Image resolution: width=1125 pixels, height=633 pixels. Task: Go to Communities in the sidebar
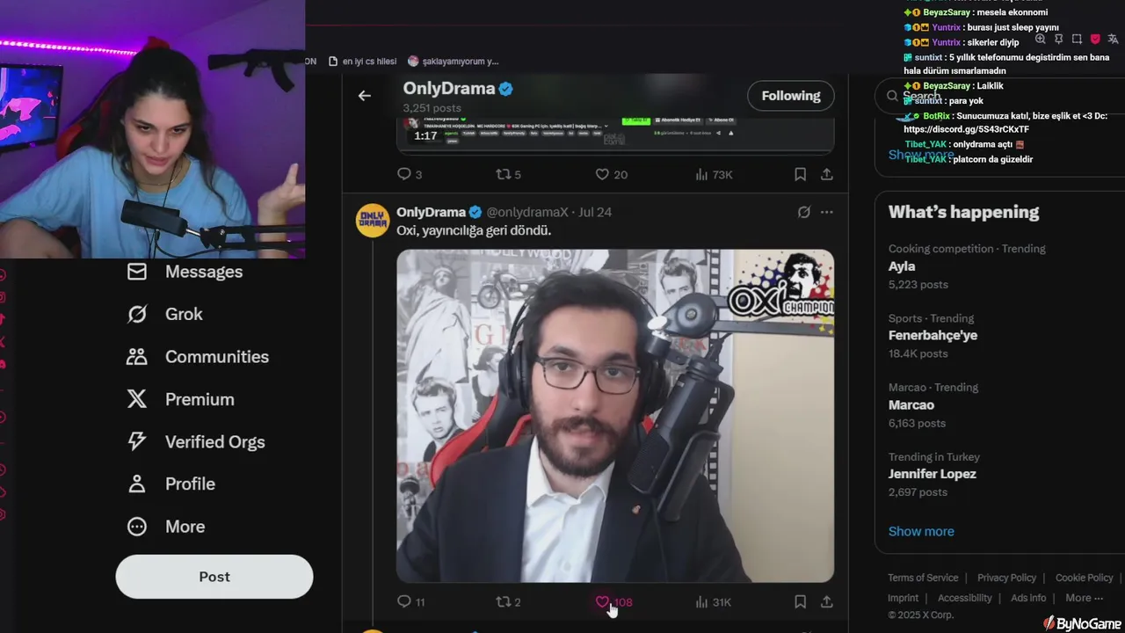[198, 357]
